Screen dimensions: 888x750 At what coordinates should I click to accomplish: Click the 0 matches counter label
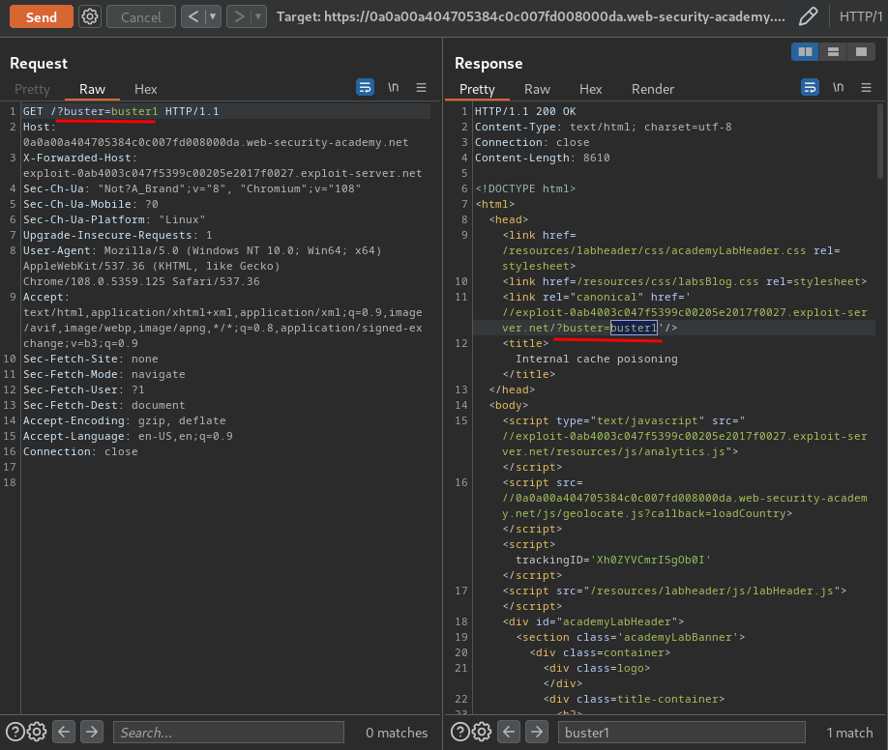pyautogui.click(x=397, y=733)
